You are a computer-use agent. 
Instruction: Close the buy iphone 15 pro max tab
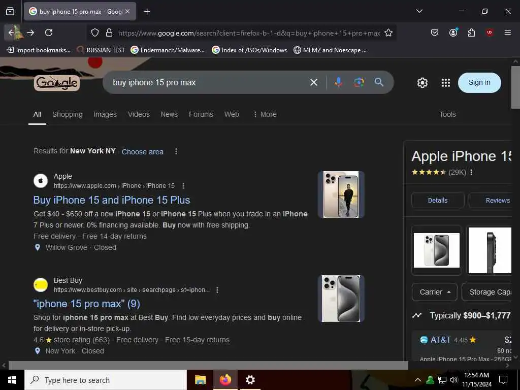[127, 11]
